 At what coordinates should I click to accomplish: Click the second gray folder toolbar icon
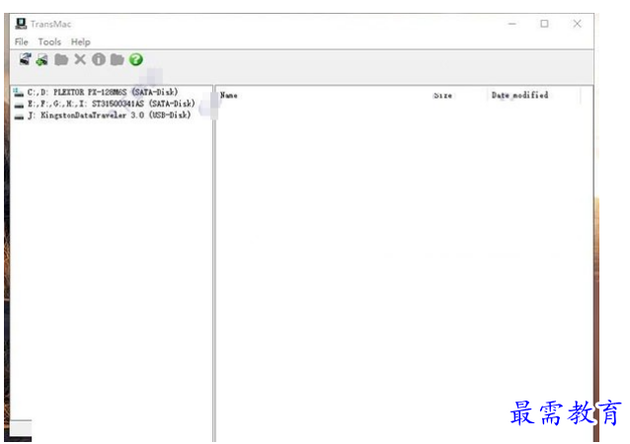click(118, 60)
